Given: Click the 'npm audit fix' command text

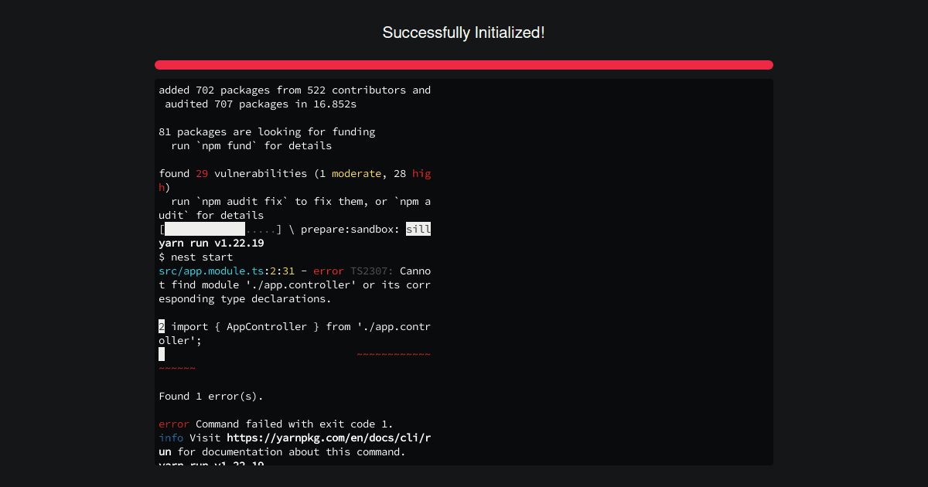Looking at the screenshot, I should (240, 201).
